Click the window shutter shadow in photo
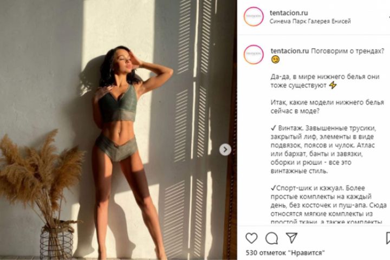390x260 pixels. 194,125
